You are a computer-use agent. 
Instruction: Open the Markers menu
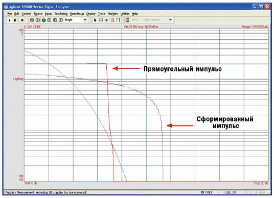[112, 14]
